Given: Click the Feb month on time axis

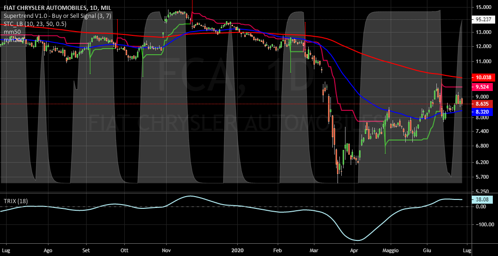Looking at the screenshot, I should coord(278,250).
